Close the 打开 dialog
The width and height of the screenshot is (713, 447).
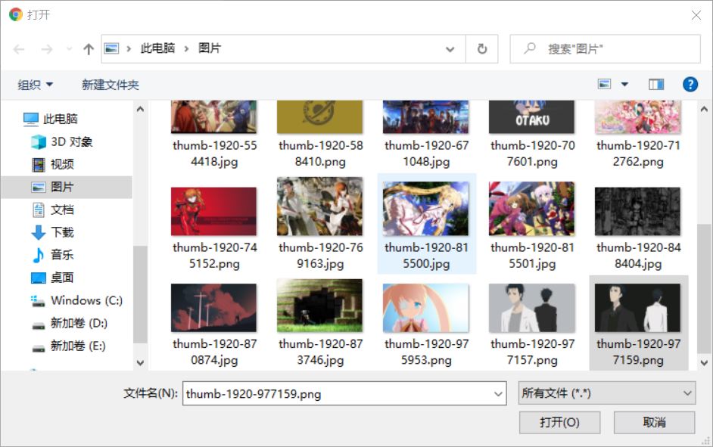(696, 15)
